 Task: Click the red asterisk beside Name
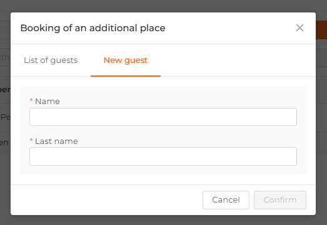(31, 100)
